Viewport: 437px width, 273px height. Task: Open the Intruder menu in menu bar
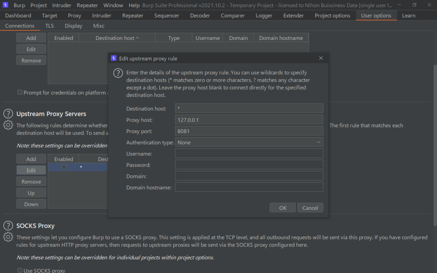[x=62, y=5]
